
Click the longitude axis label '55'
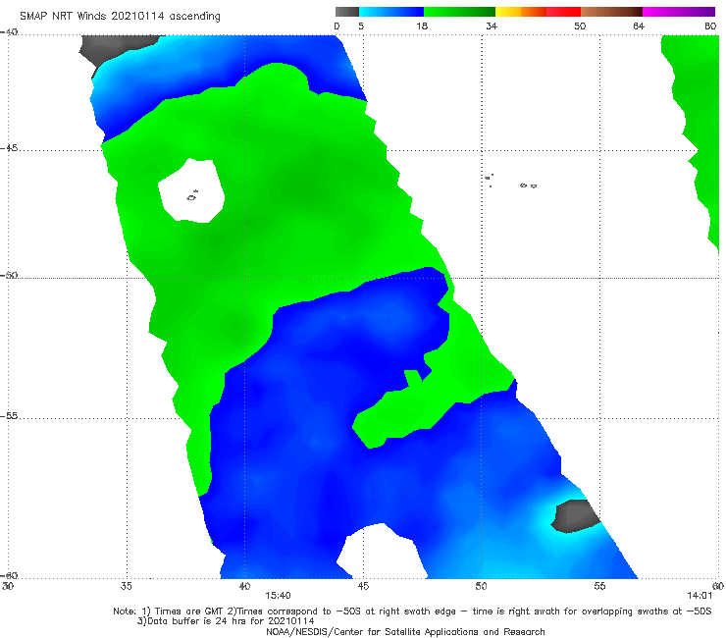(599, 586)
